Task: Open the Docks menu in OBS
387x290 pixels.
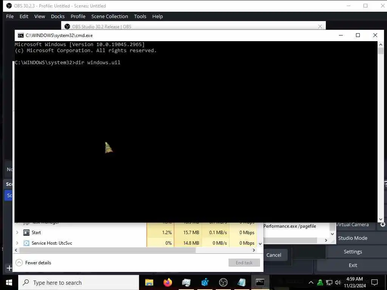Action: click(x=58, y=16)
